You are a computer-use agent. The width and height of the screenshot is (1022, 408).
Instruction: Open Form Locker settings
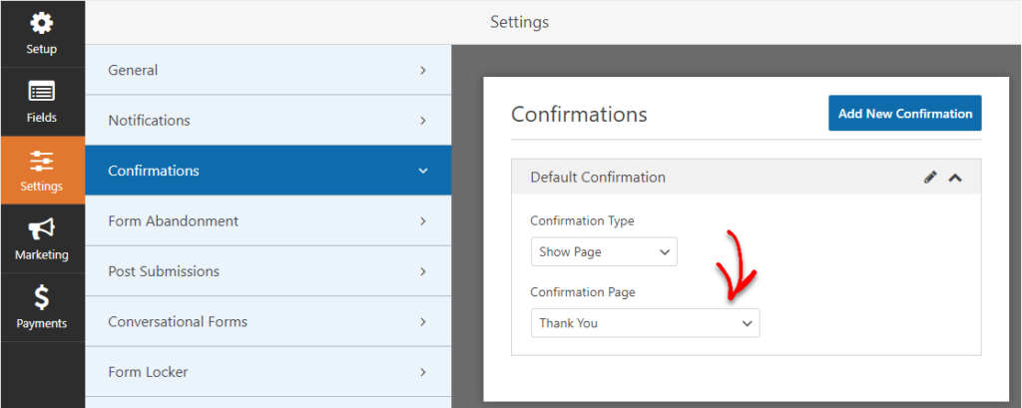click(267, 372)
